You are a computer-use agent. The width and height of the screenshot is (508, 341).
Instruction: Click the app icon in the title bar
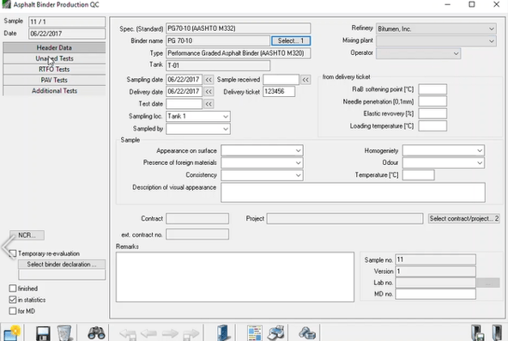tap(7, 4)
